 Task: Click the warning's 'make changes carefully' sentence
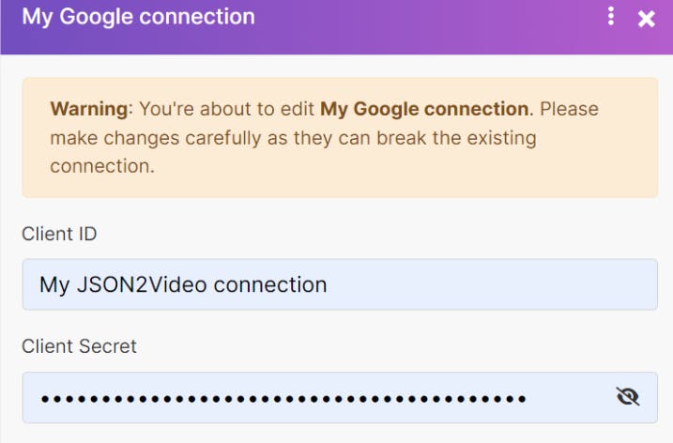[x=293, y=138]
